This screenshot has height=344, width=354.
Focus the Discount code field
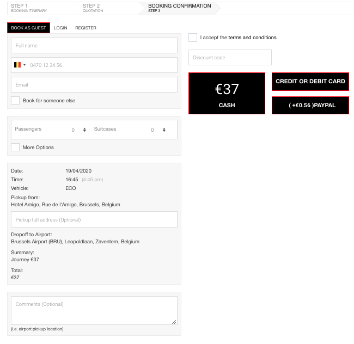pos(230,58)
